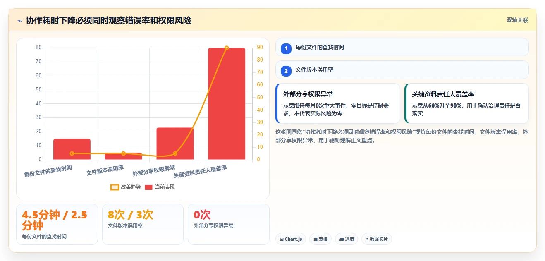The width and height of the screenshot is (545, 261).
Task: Click the red 当前表现 legend swatch
Action: pos(149,187)
